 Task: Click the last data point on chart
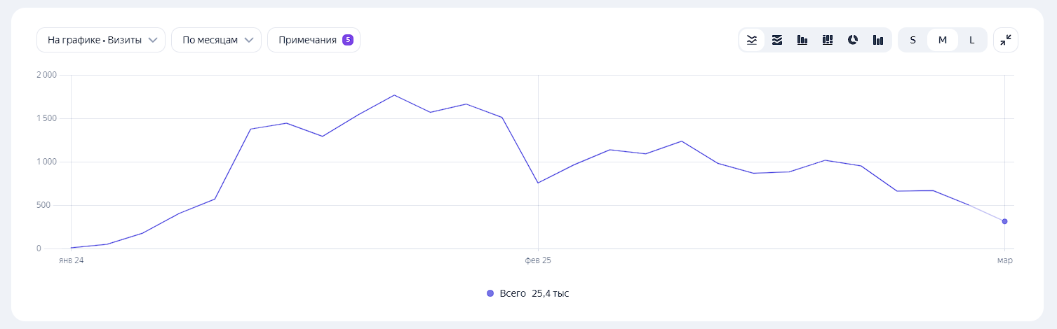click(1005, 221)
